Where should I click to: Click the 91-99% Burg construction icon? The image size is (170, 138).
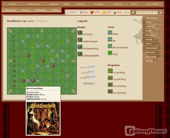pos(110,91)
